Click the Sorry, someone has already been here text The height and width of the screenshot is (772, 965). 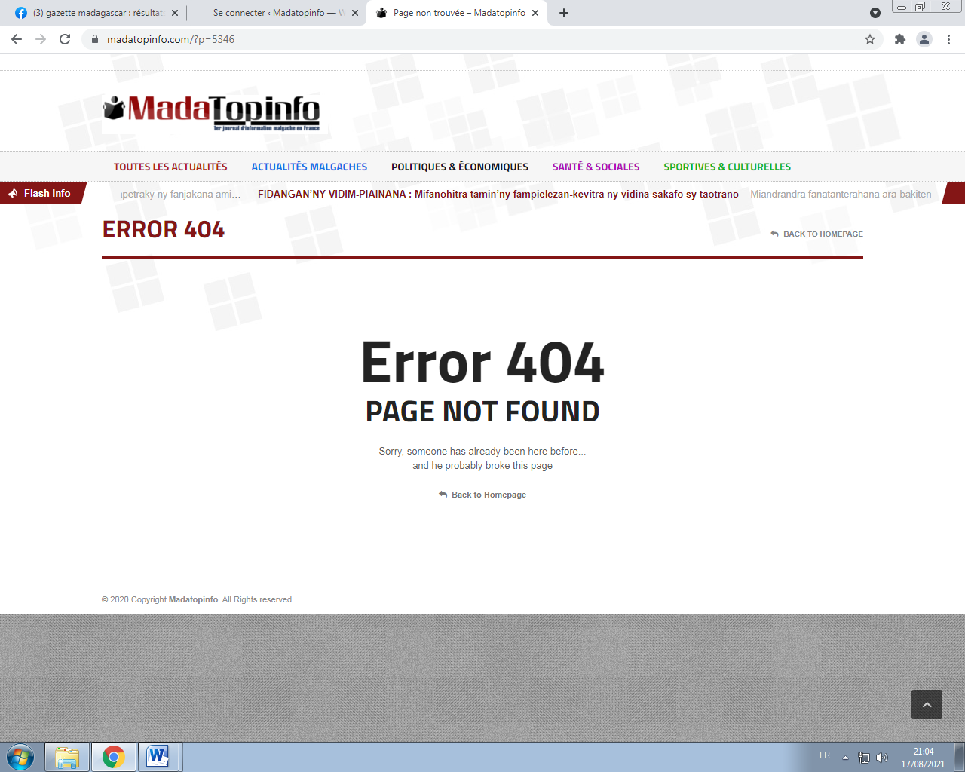tap(482, 452)
